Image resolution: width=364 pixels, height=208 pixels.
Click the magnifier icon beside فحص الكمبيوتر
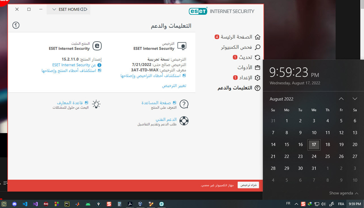[258, 47]
